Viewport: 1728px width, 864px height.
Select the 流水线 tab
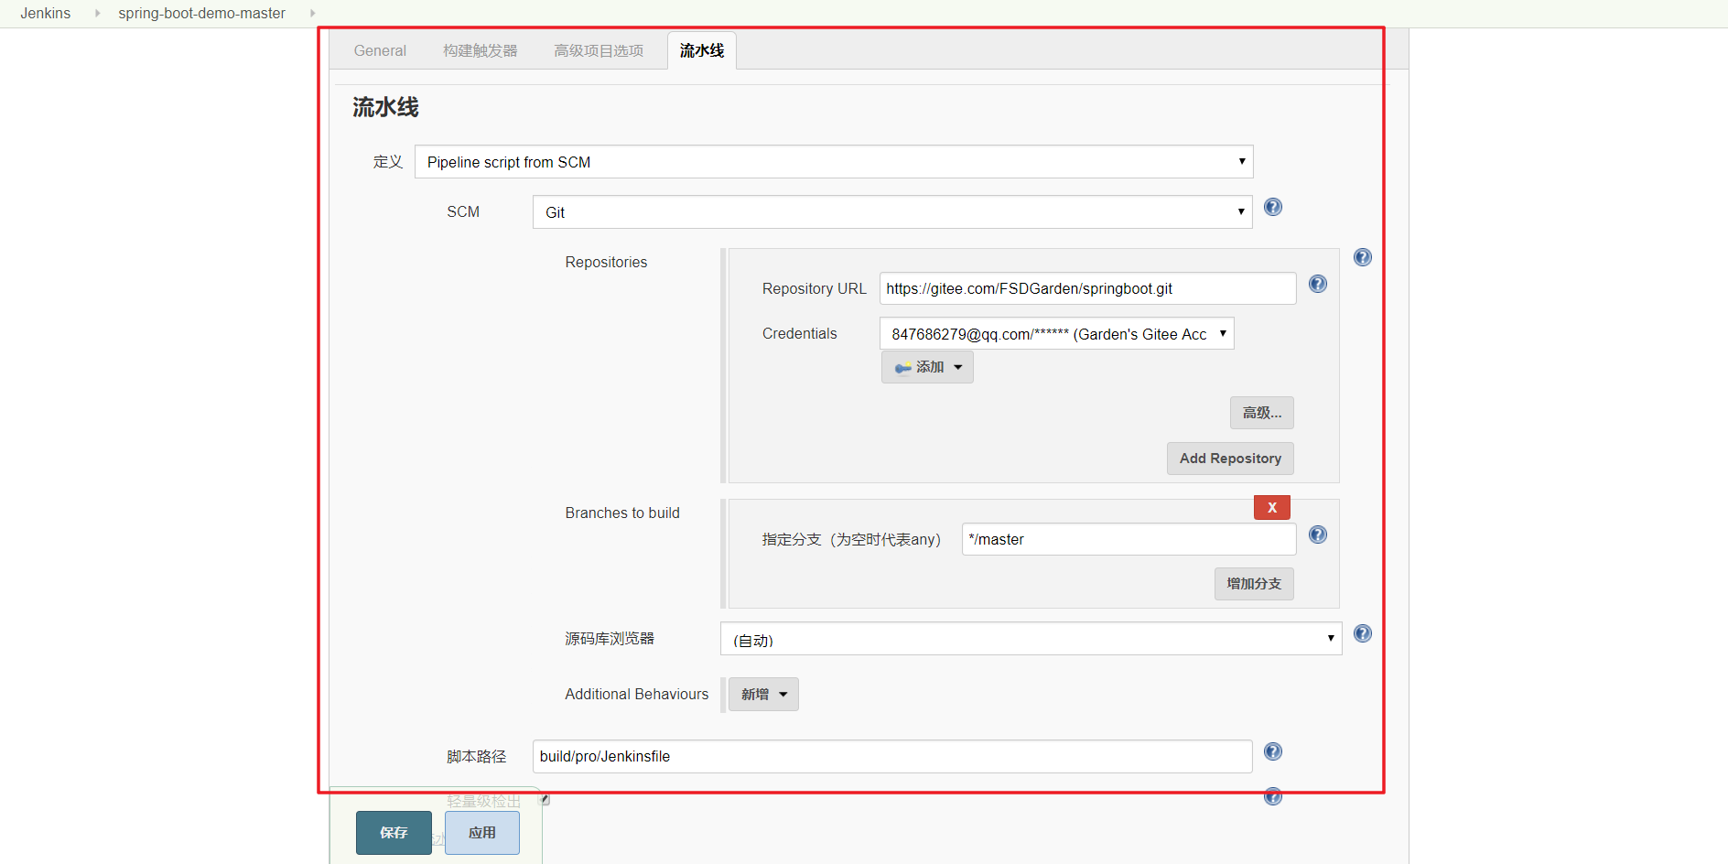point(702,50)
